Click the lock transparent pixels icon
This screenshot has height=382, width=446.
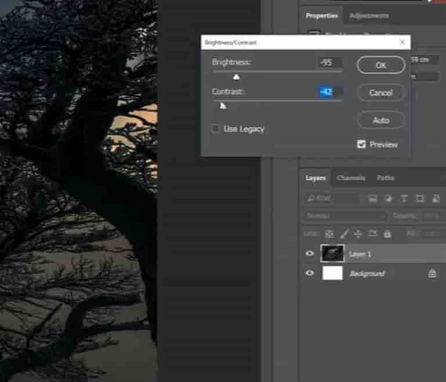click(329, 234)
